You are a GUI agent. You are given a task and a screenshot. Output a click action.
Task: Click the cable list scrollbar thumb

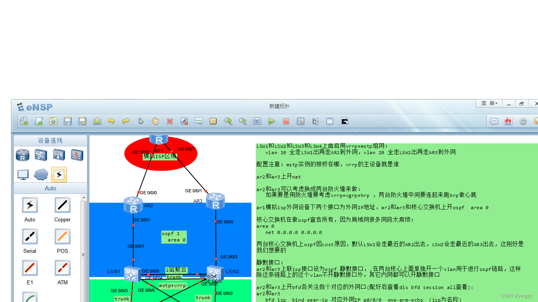click(83, 254)
